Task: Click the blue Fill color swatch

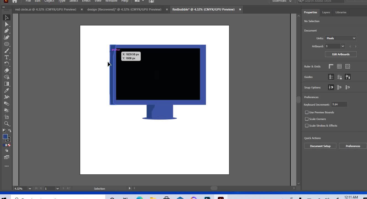Action: 5,137
